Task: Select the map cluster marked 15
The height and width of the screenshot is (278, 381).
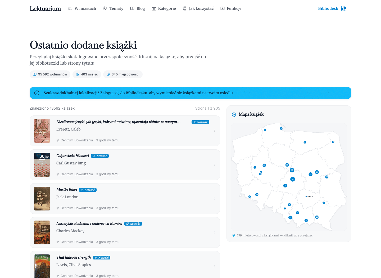Action: pos(287,165)
